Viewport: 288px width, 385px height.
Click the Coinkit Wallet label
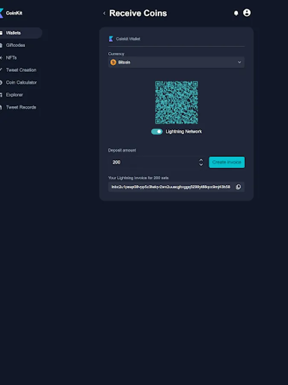pyautogui.click(x=128, y=39)
